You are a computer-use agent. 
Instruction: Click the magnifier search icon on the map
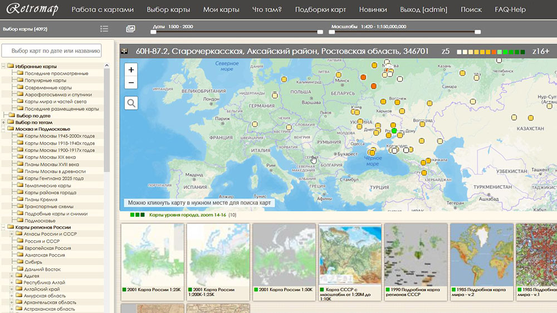pyautogui.click(x=131, y=103)
